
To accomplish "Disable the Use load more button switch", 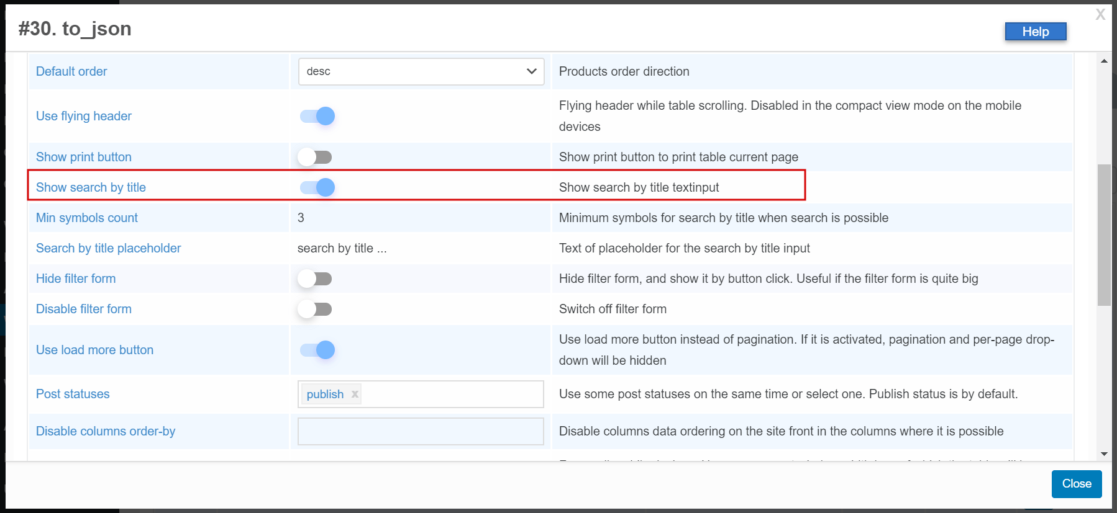I will tap(317, 350).
